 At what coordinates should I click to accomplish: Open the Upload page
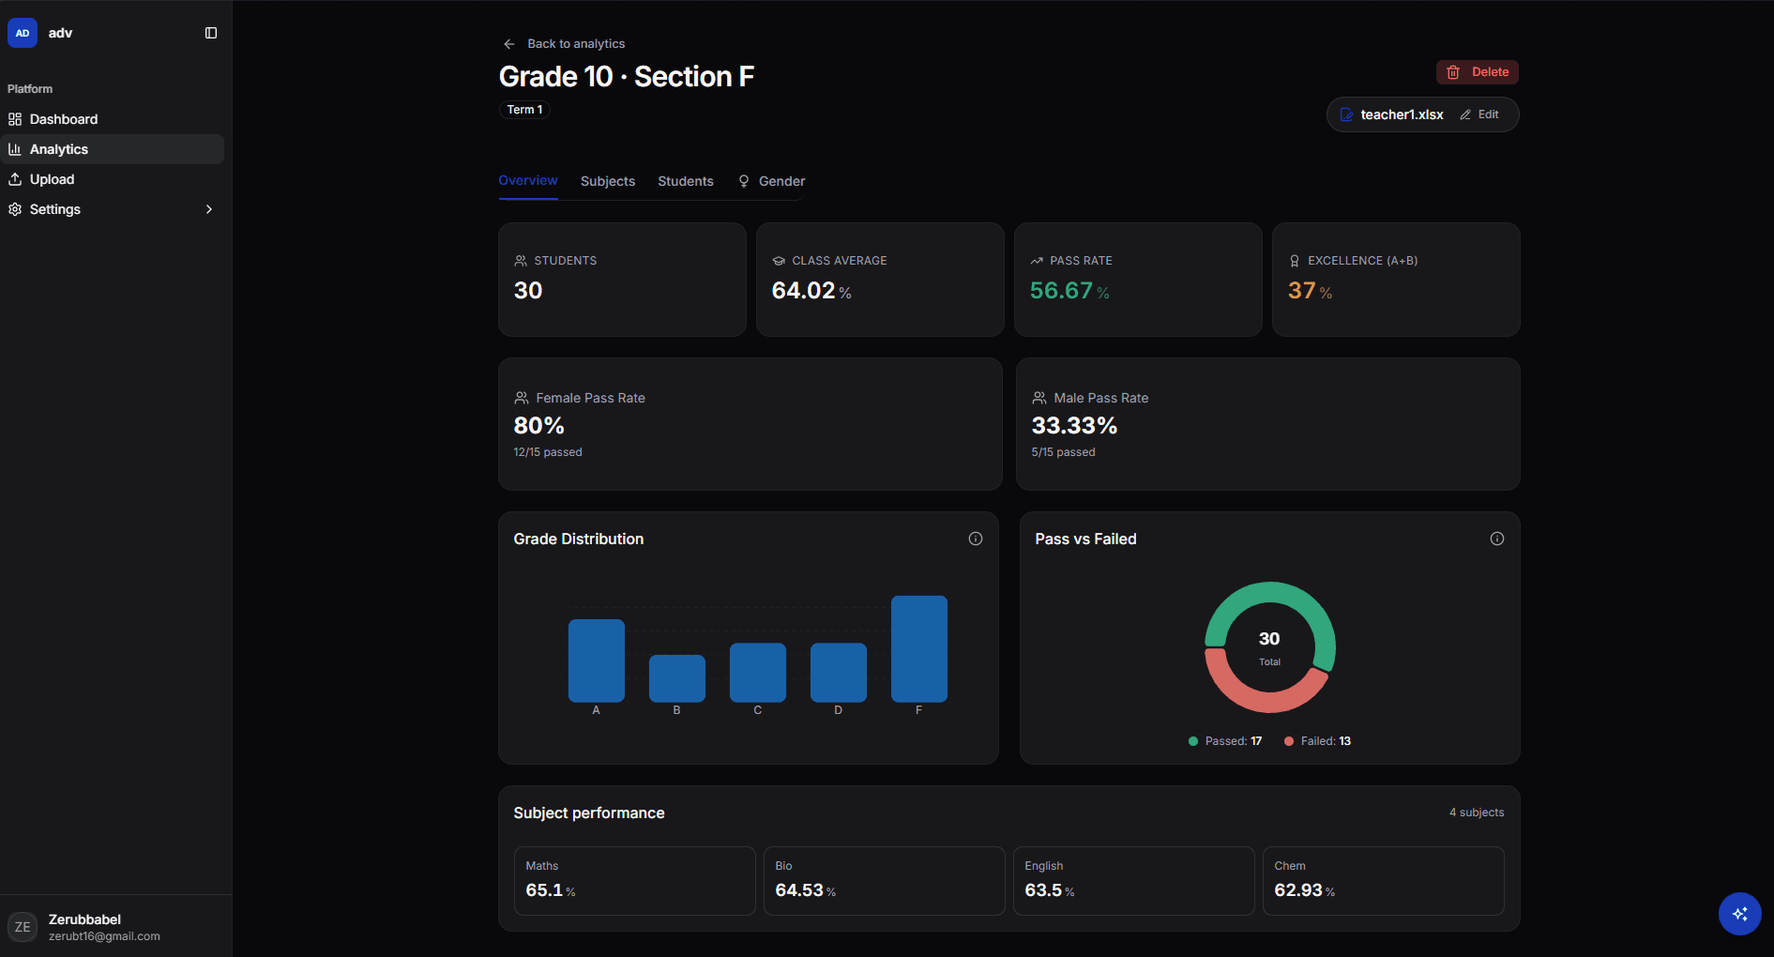(x=113, y=179)
